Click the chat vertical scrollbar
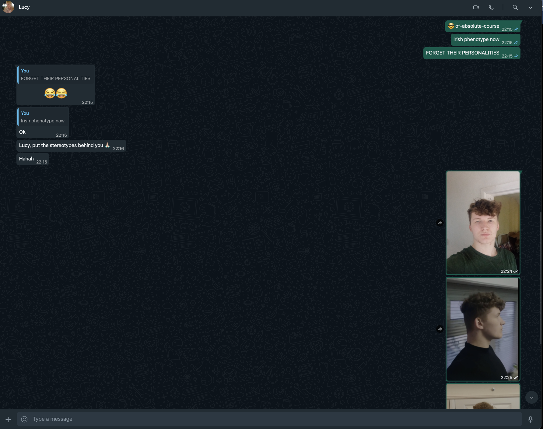The height and width of the screenshot is (429, 543). pos(541,278)
